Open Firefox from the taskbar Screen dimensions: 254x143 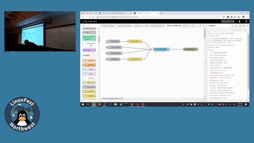coord(99,104)
